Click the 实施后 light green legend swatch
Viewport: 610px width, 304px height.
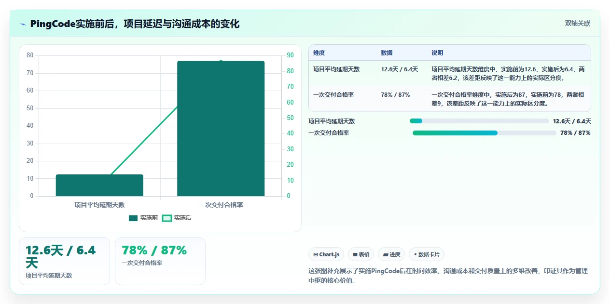(x=167, y=218)
